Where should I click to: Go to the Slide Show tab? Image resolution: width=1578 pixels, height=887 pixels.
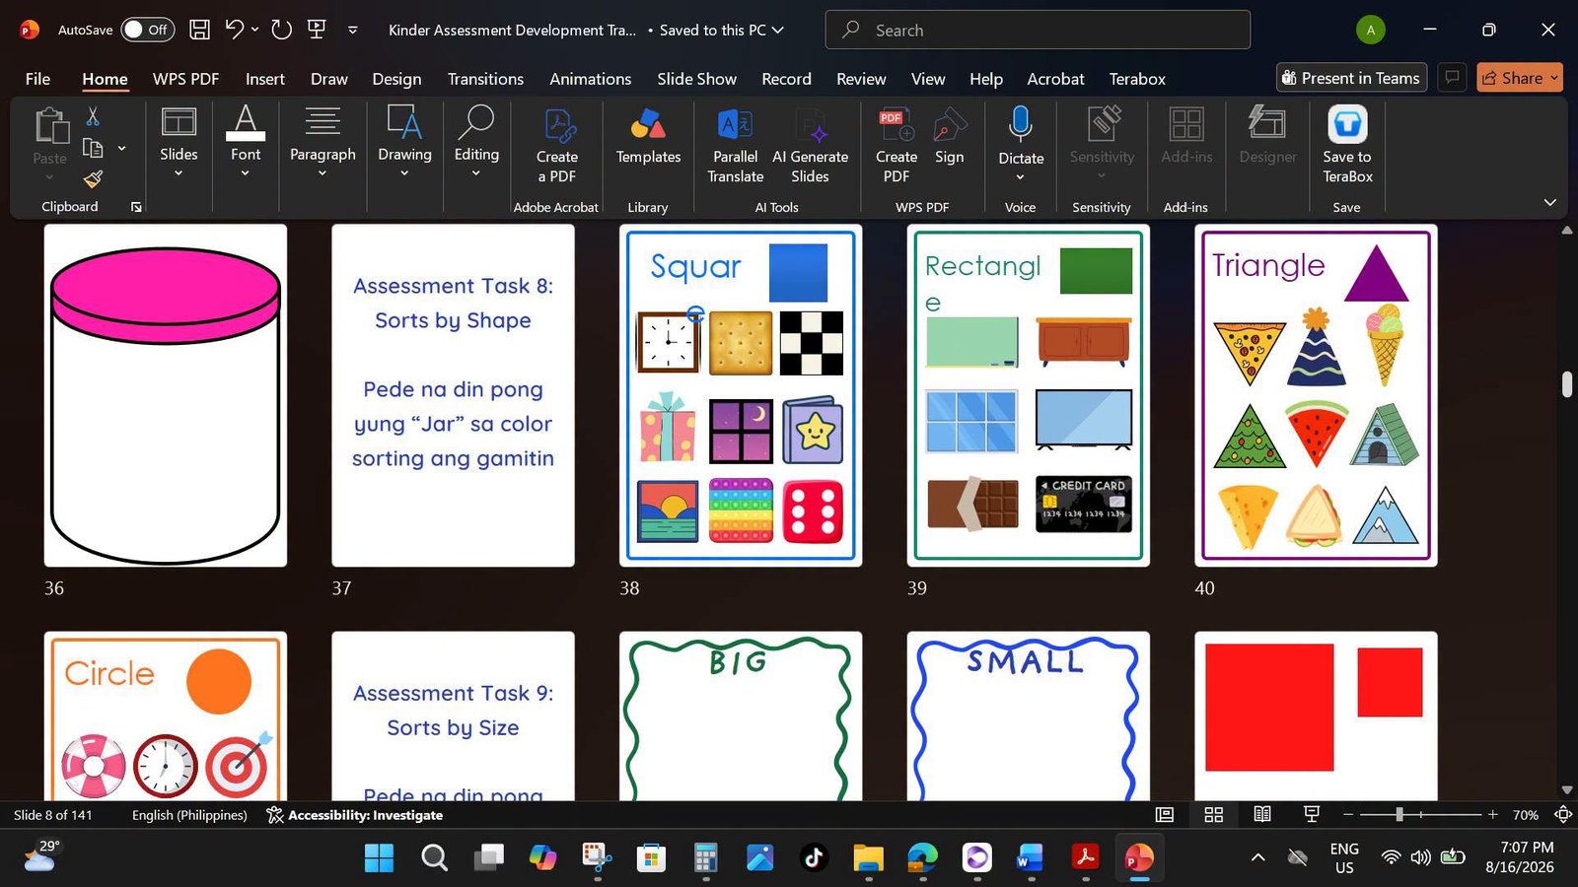tap(696, 79)
